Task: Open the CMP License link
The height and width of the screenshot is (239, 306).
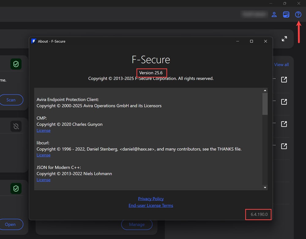Action: pyautogui.click(x=43, y=131)
